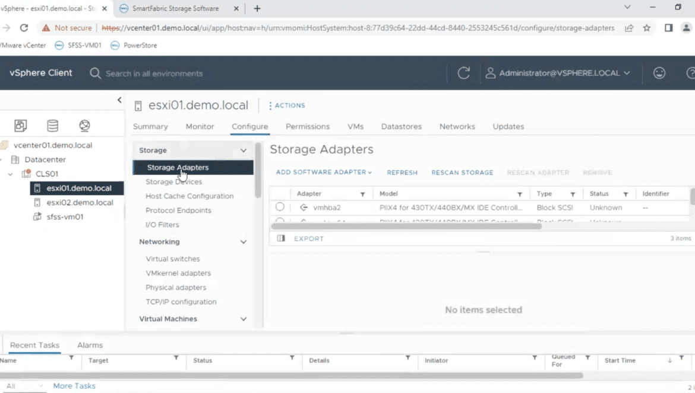
Task: Click the Recent Tasks horizontal scrollbar
Action: (x=291, y=375)
